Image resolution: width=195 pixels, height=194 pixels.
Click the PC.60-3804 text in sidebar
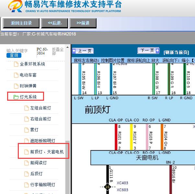point(42,51)
